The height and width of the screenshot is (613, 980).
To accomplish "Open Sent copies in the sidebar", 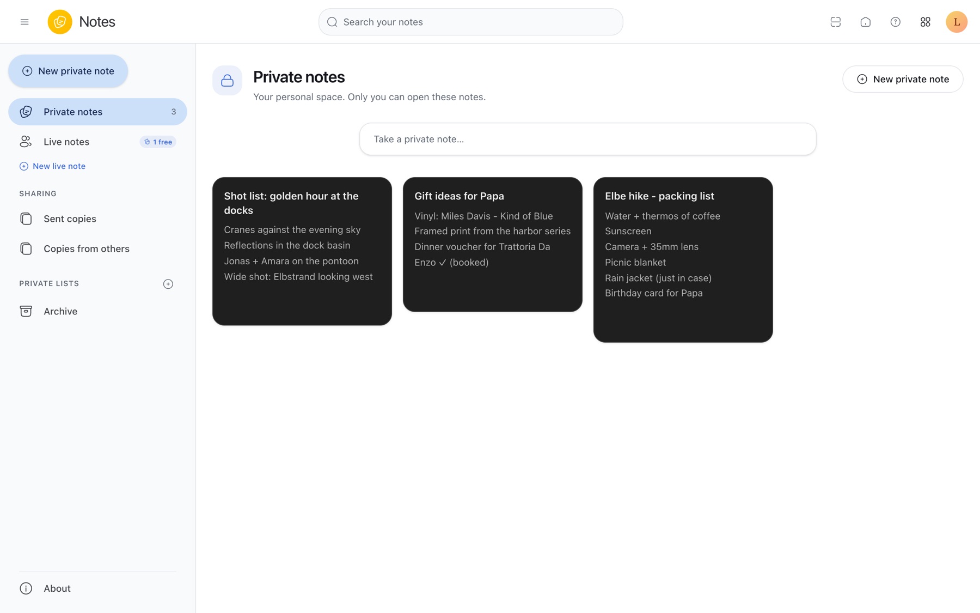I will (x=97, y=219).
